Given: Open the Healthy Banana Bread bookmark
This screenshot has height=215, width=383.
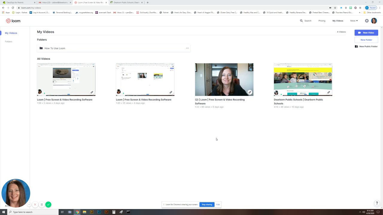Looking at the screenshot, I should tap(296, 13).
